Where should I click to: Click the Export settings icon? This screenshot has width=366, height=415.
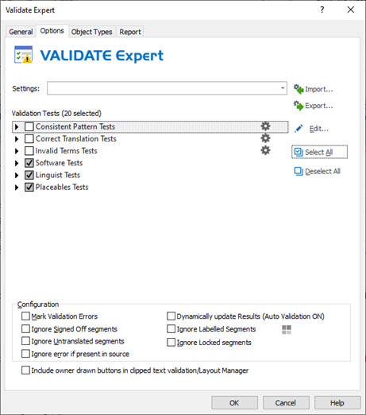[299, 106]
